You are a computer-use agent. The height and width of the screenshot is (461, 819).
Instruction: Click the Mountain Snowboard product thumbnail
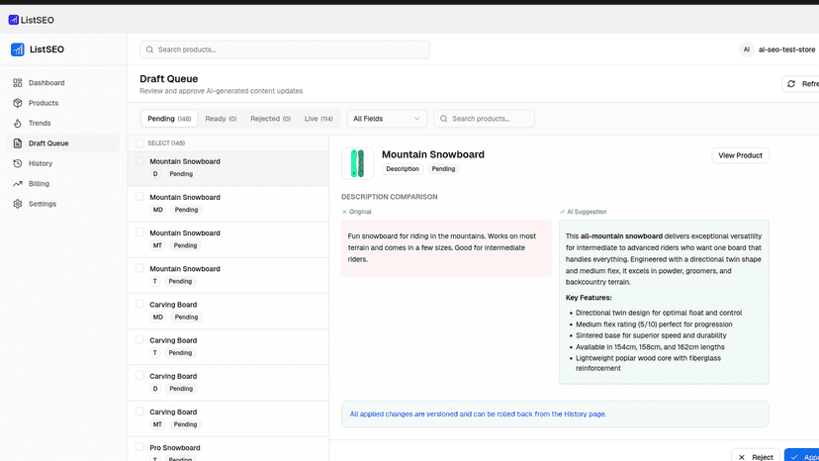pos(357,163)
